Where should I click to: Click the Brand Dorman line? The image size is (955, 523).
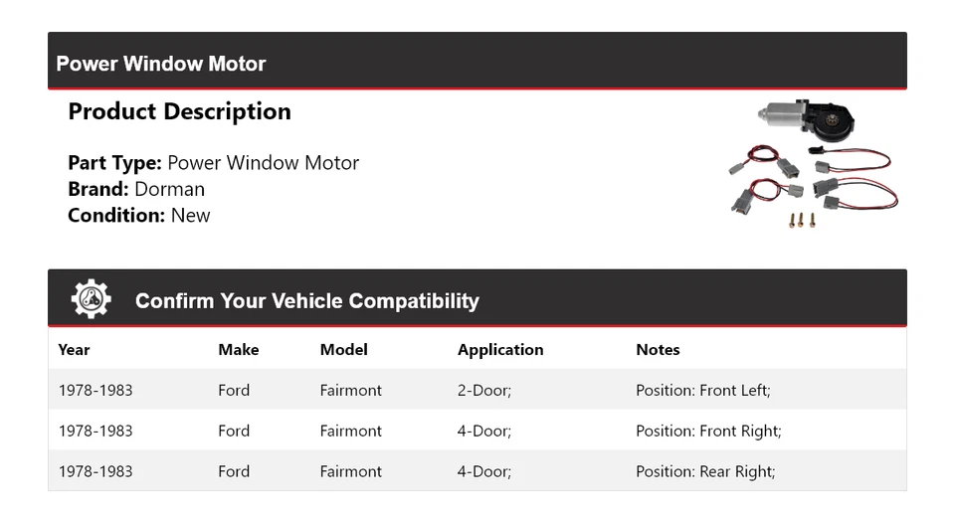(x=136, y=189)
